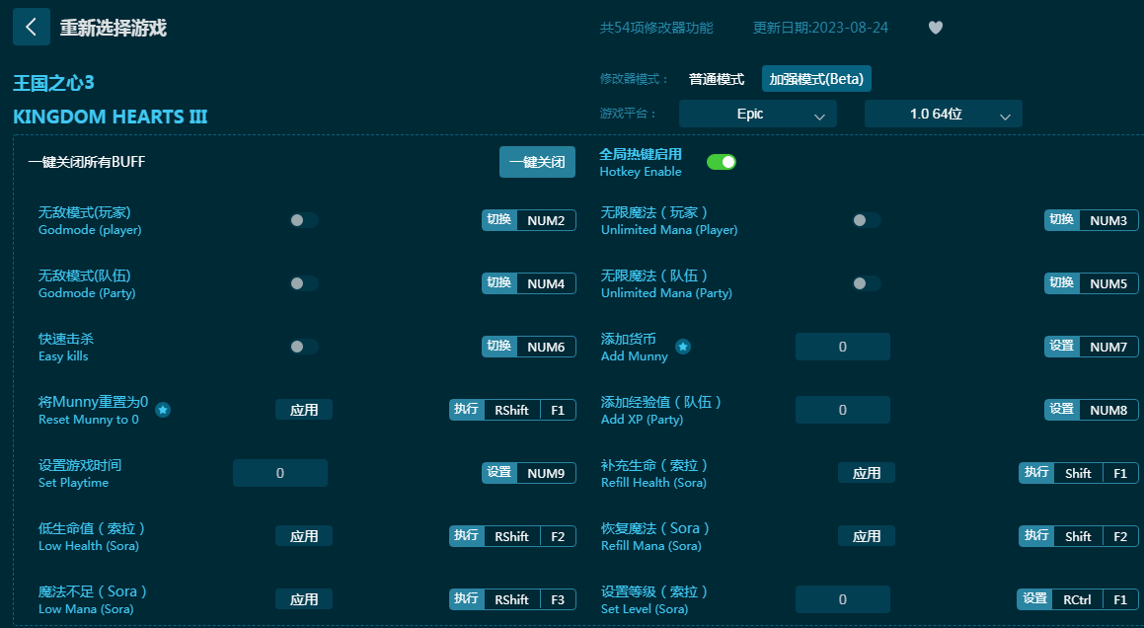
Task: Open the 1.0 64位 version dropdown
Action: tap(944, 114)
